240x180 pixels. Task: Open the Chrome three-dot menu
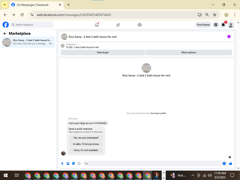235,15
